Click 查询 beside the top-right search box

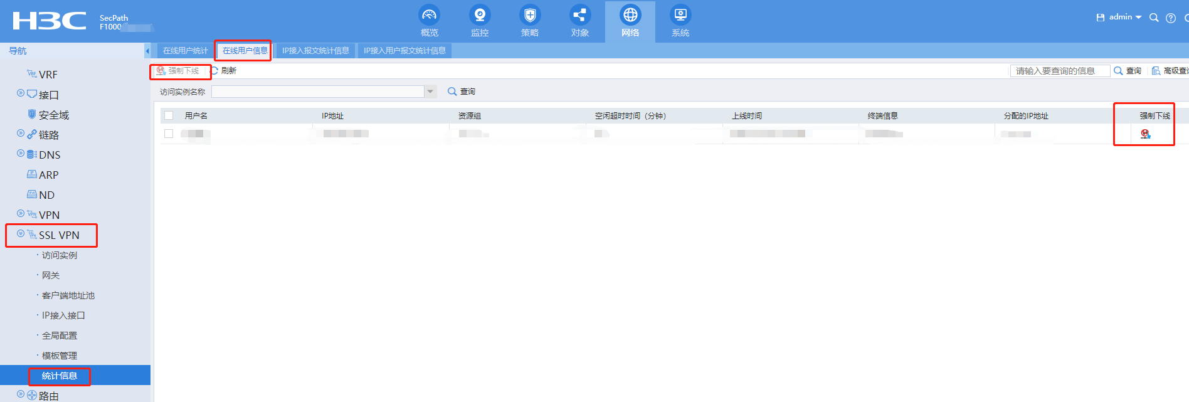tap(1128, 71)
